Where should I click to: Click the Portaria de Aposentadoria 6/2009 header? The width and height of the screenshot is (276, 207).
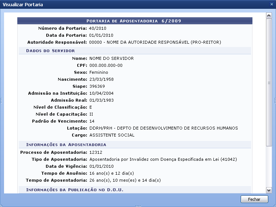click(134, 21)
